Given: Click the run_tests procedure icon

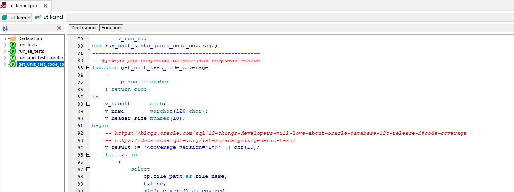Looking at the screenshot, I should tap(13, 45).
